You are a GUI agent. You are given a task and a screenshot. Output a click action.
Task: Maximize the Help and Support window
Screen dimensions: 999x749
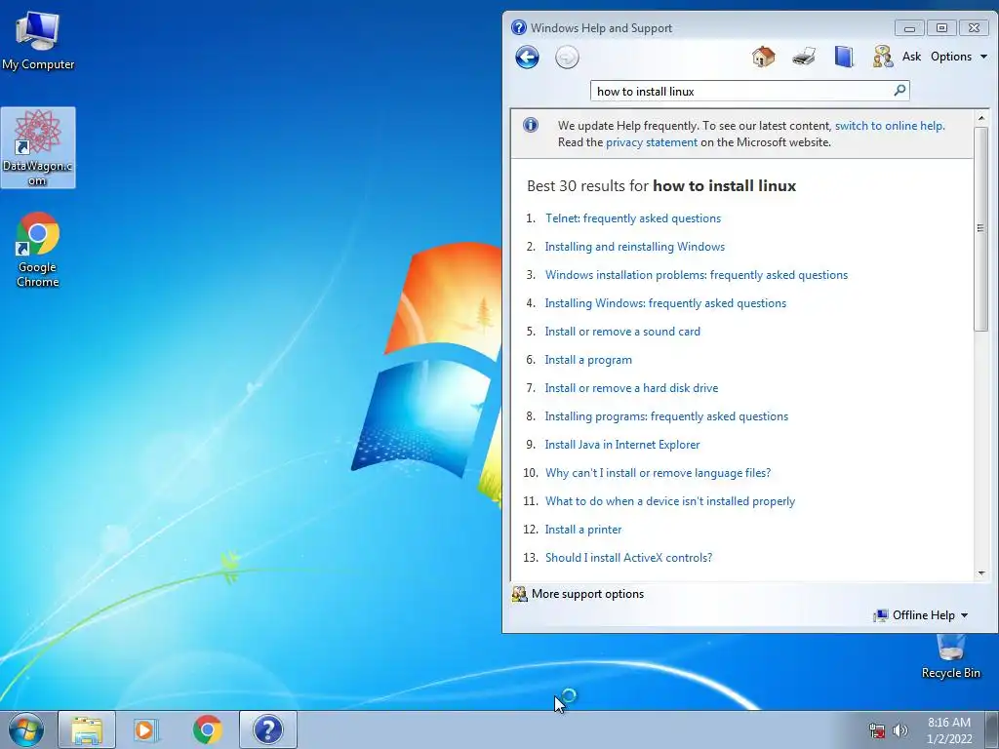click(x=941, y=28)
